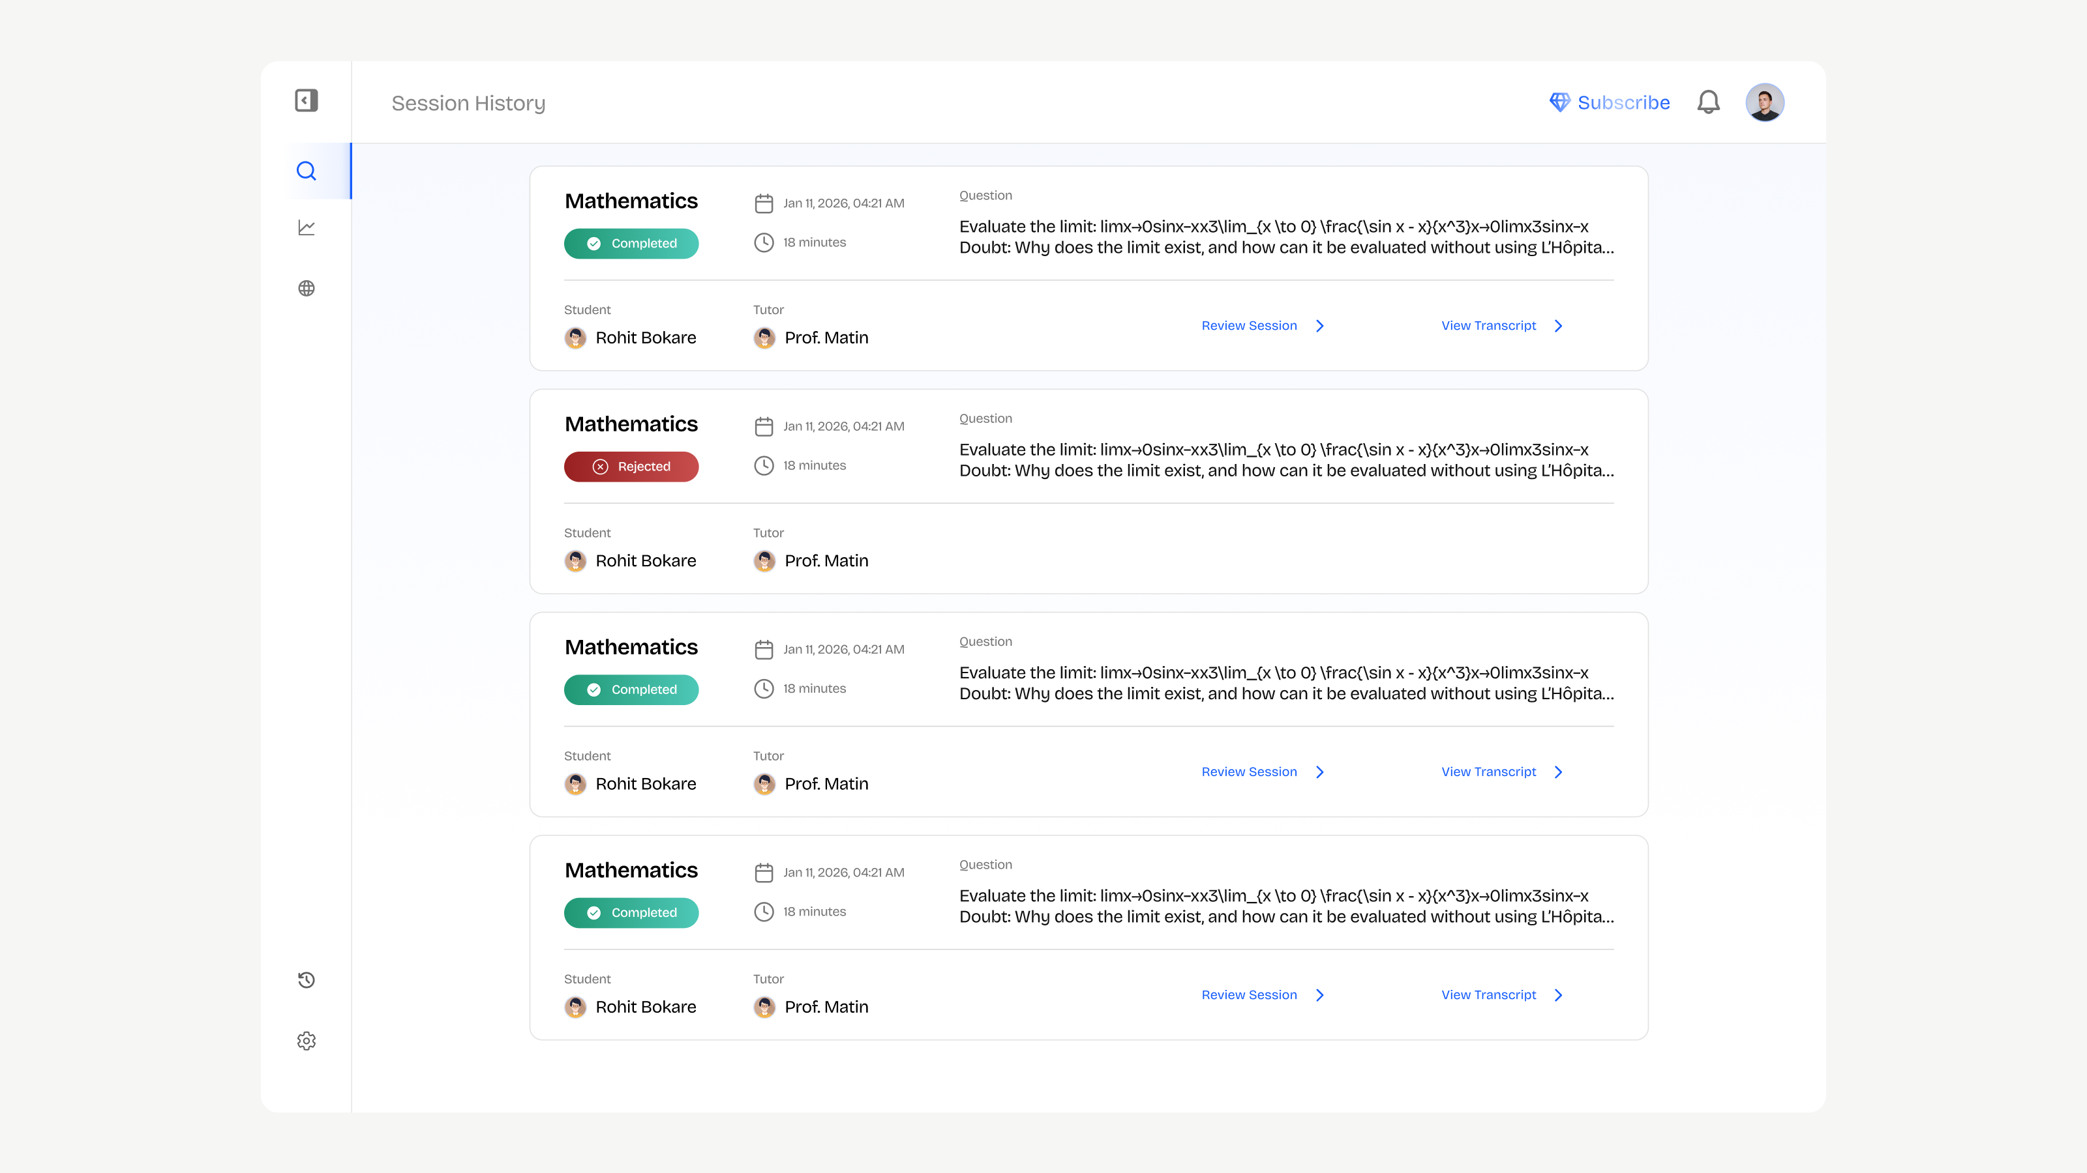Open tutor Prof. Matin on first card

pyautogui.click(x=826, y=338)
